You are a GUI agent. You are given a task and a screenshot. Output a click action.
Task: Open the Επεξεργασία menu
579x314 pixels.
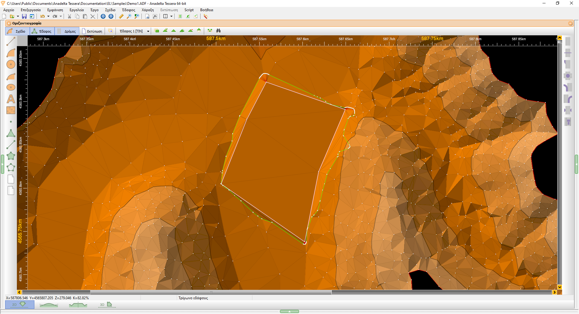click(x=30, y=10)
